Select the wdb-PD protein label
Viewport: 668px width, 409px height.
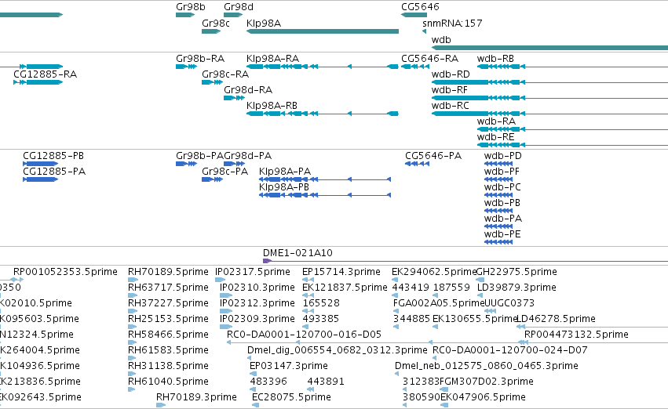(x=502, y=156)
